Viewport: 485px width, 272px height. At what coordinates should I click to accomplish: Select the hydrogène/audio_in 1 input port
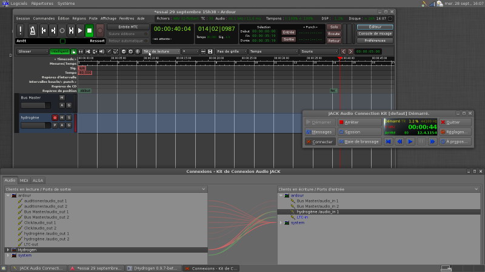pyautogui.click(x=318, y=212)
